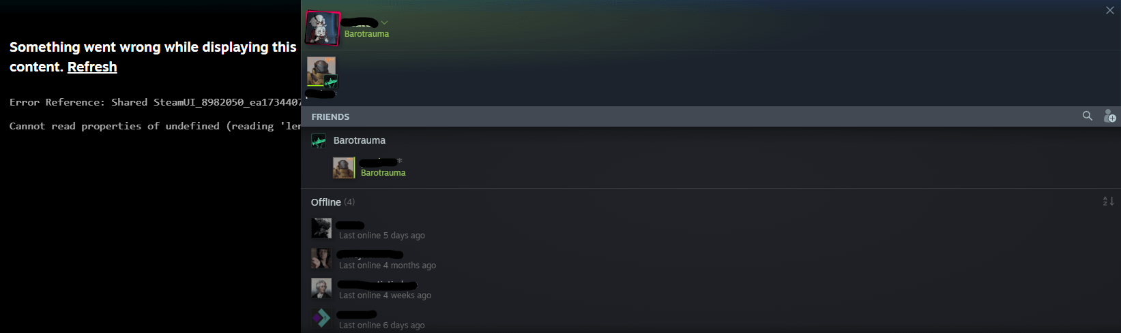Click the FRIENDS header bar label
Image resolution: width=1121 pixels, height=333 pixels.
click(330, 116)
